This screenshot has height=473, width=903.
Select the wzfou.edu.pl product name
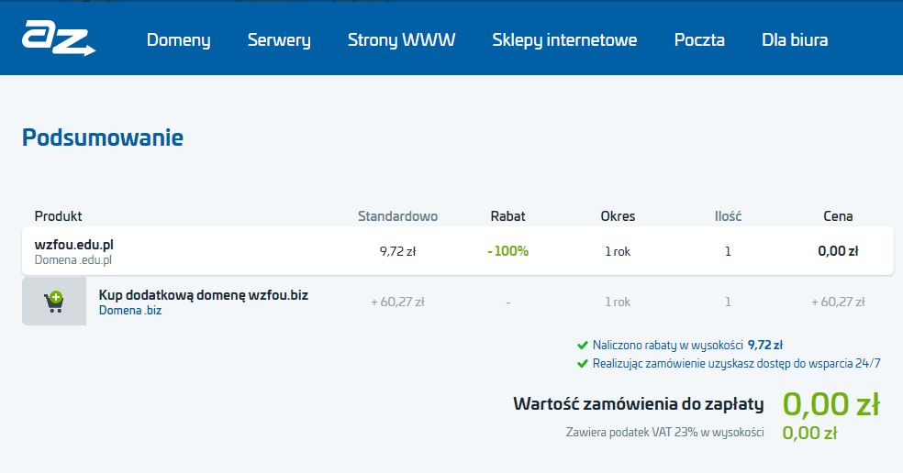[x=73, y=245]
